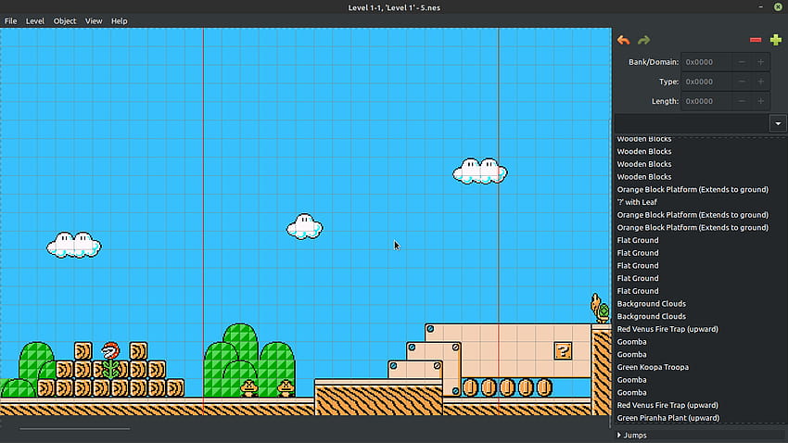Select the red Venus Fire Trap sprite

[110, 360]
